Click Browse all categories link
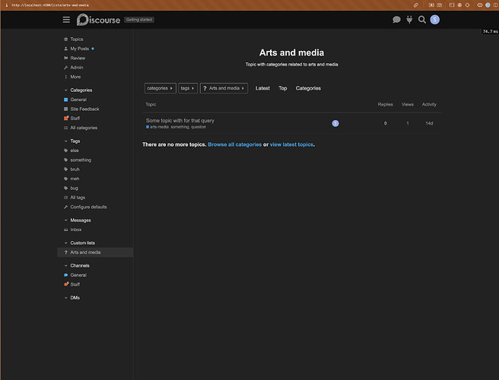This screenshot has width=499, height=380. tap(234, 144)
